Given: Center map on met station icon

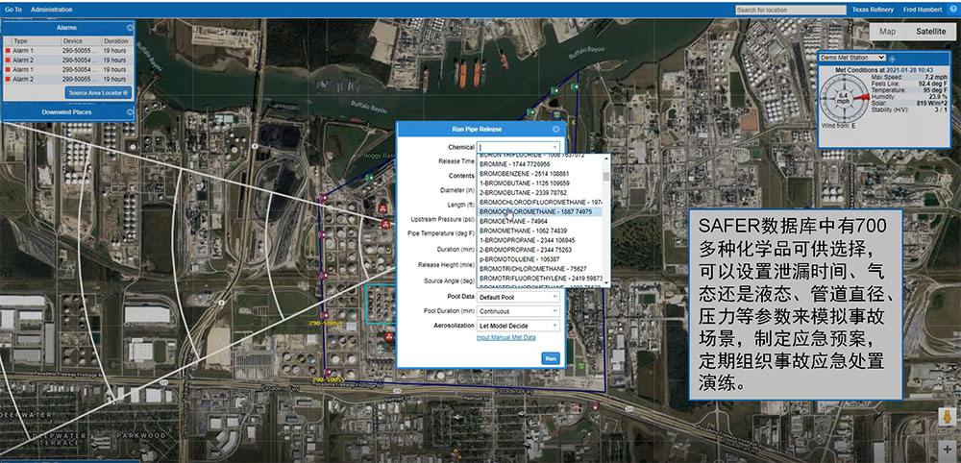Looking at the screenshot, I should pos(893,59).
